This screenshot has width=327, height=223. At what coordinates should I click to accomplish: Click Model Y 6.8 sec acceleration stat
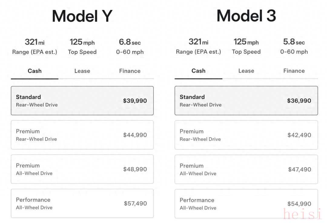[130, 47]
